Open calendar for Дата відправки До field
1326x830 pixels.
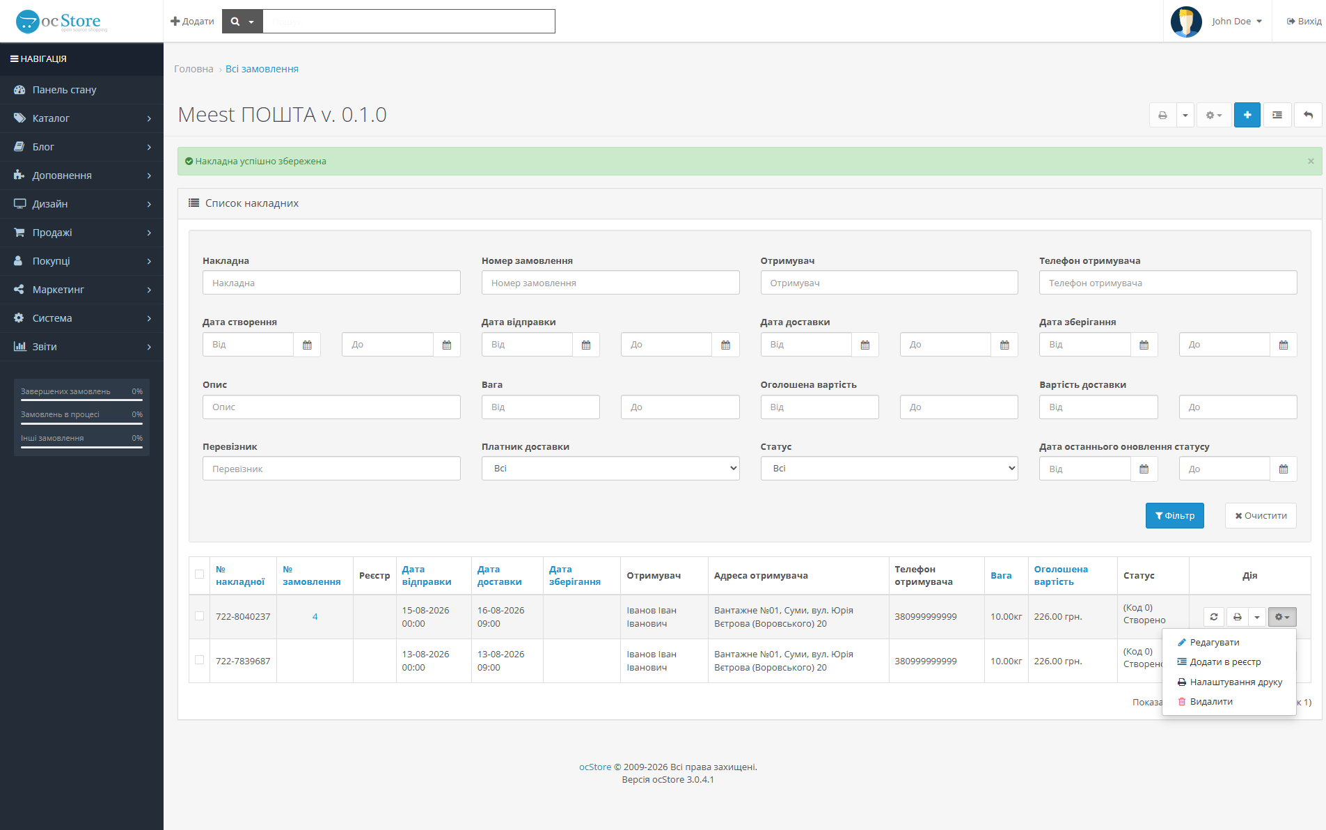726,345
